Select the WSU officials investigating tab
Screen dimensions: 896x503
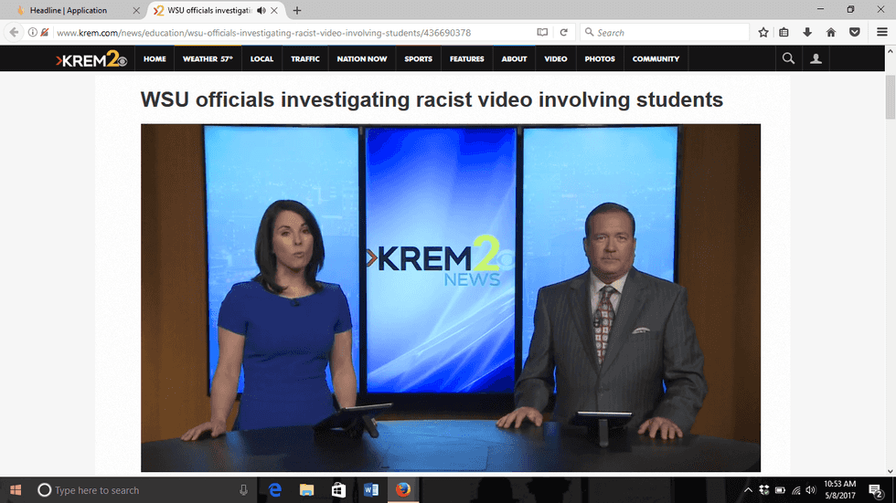209,10
